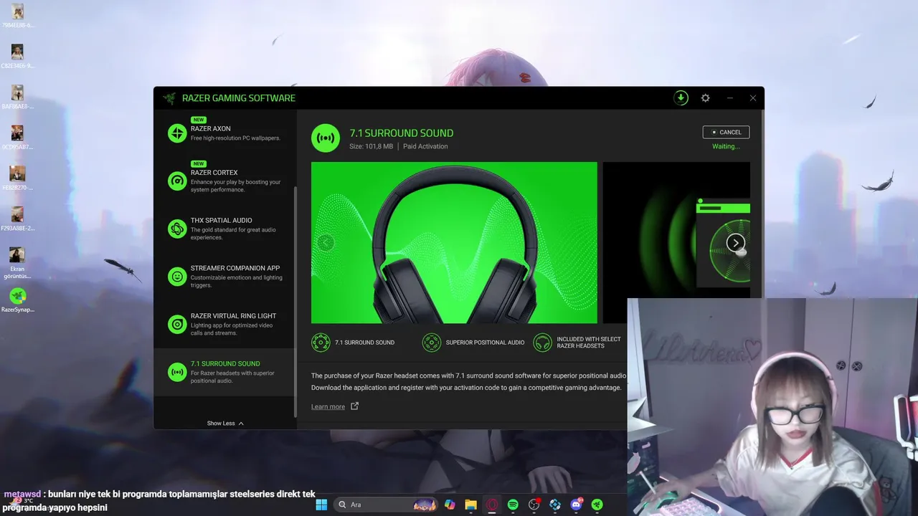Click the THX Spatial Audio icon
This screenshot has width=918, height=516.
pos(177,229)
